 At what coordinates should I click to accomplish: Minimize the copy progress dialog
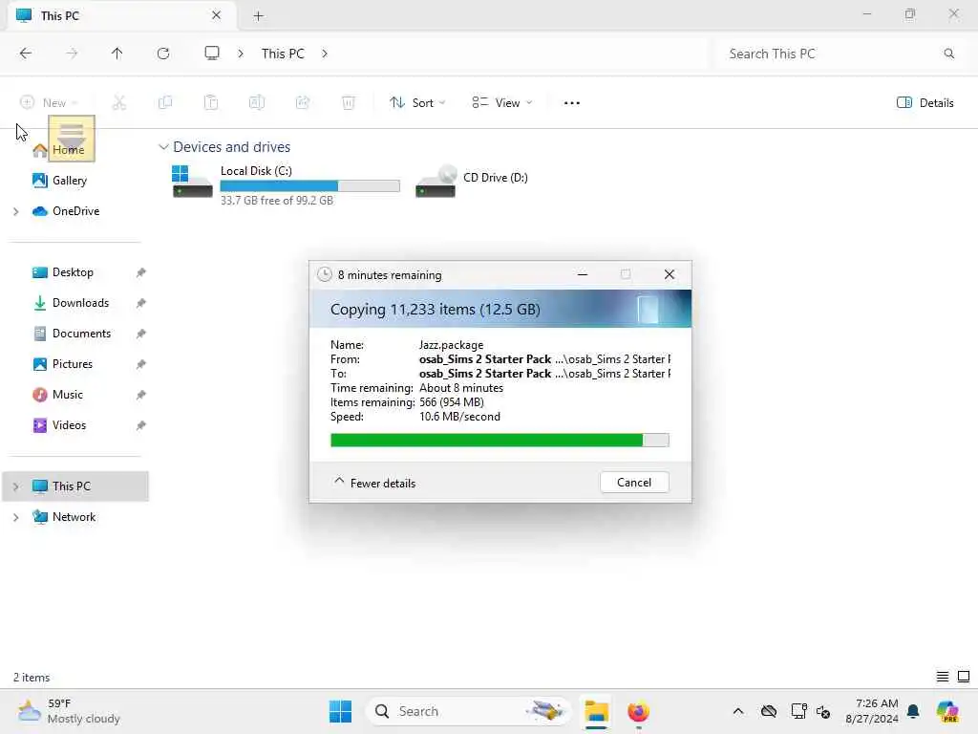click(x=583, y=274)
